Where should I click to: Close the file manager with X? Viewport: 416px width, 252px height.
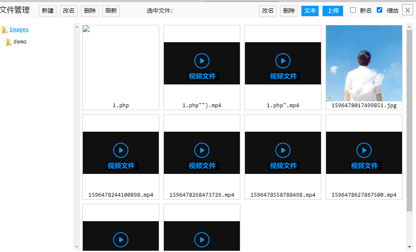408,11
